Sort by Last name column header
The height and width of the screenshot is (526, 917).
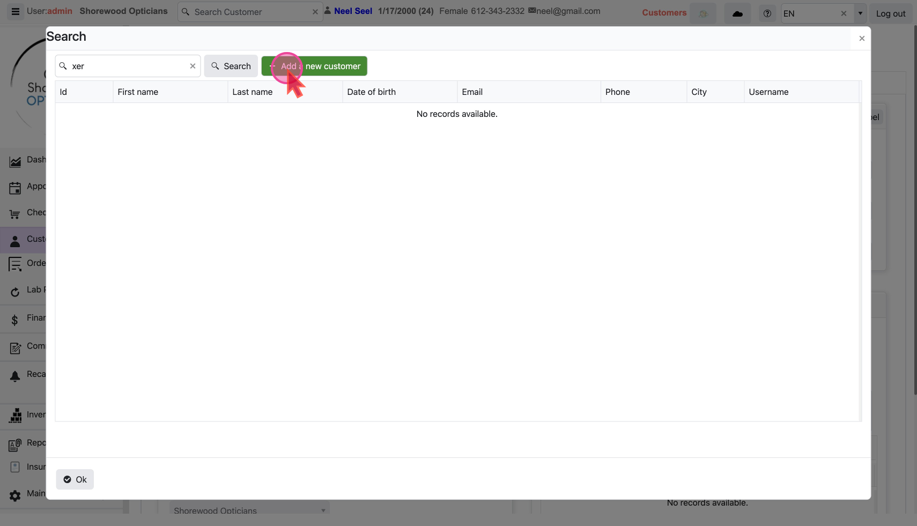[253, 92]
